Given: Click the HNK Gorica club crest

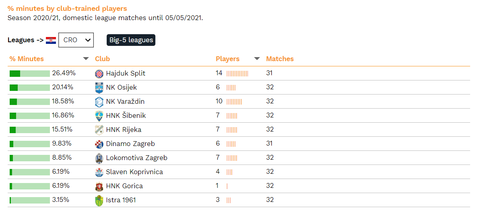Looking at the screenshot, I should (x=99, y=186).
